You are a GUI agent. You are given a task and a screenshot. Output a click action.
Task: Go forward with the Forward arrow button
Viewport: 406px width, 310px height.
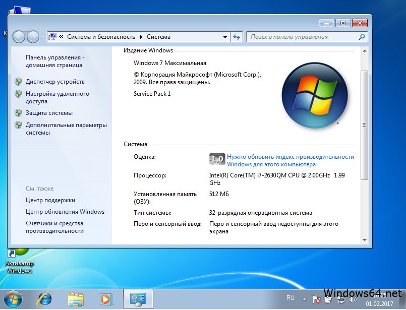[x=33, y=37]
